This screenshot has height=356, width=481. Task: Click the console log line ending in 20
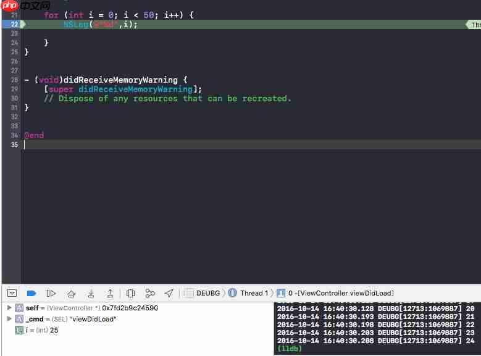point(376,308)
